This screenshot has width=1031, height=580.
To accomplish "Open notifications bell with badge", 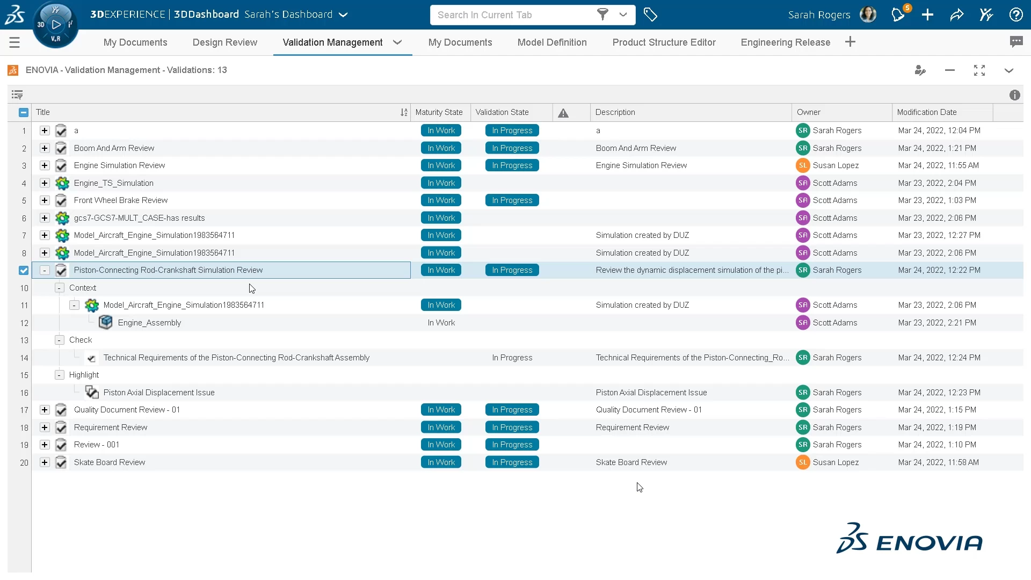I will (898, 15).
